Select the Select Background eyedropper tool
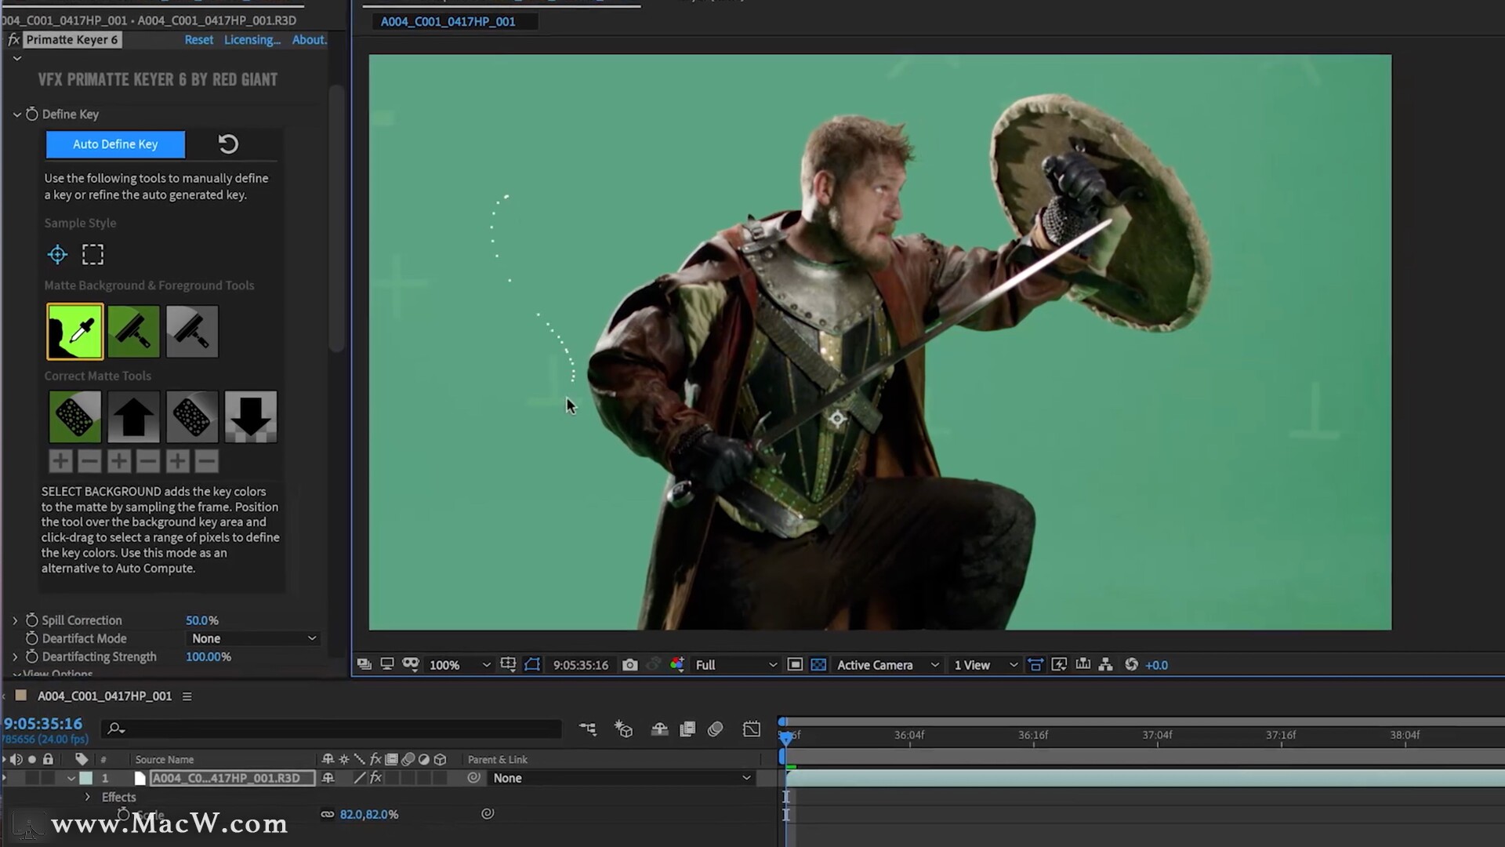Viewport: 1505px width, 847px height. (74, 331)
